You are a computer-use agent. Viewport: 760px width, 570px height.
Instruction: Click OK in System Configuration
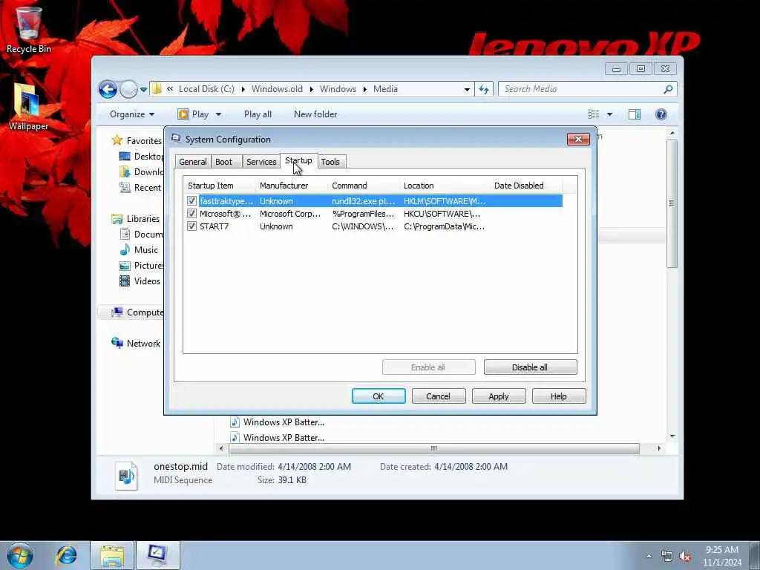[379, 396]
